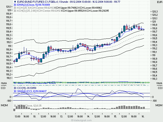
Task: Click the 13:00 time axis label
Action: 17,117
